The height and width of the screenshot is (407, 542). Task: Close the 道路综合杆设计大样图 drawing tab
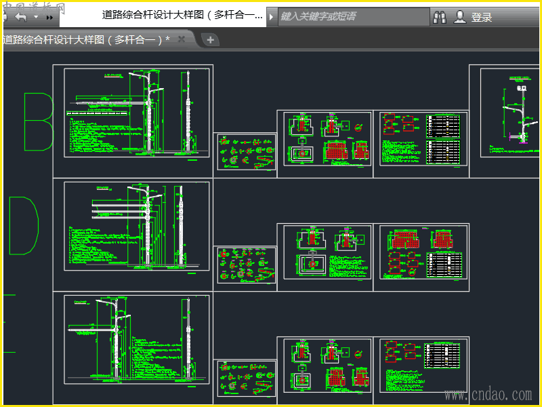coord(182,39)
